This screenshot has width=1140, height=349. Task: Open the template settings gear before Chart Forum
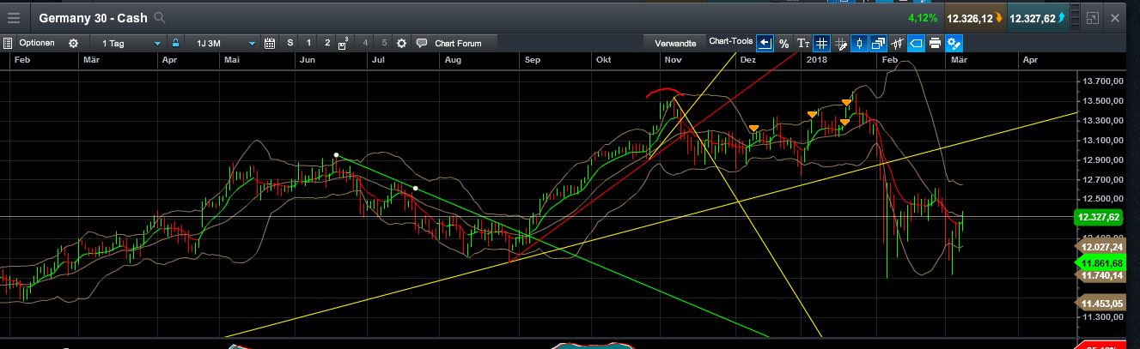(x=402, y=43)
